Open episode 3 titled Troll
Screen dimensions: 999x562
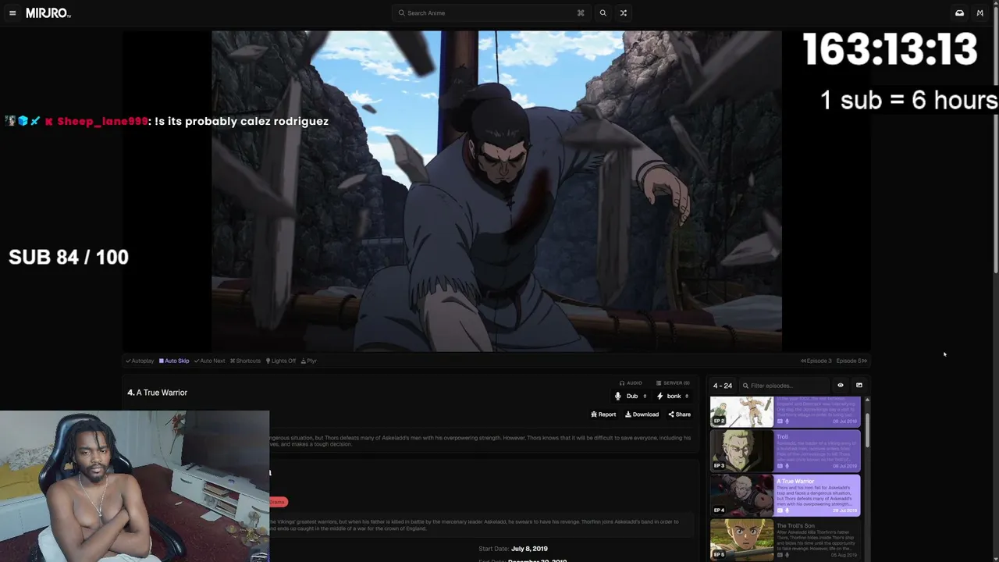pos(785,451)
